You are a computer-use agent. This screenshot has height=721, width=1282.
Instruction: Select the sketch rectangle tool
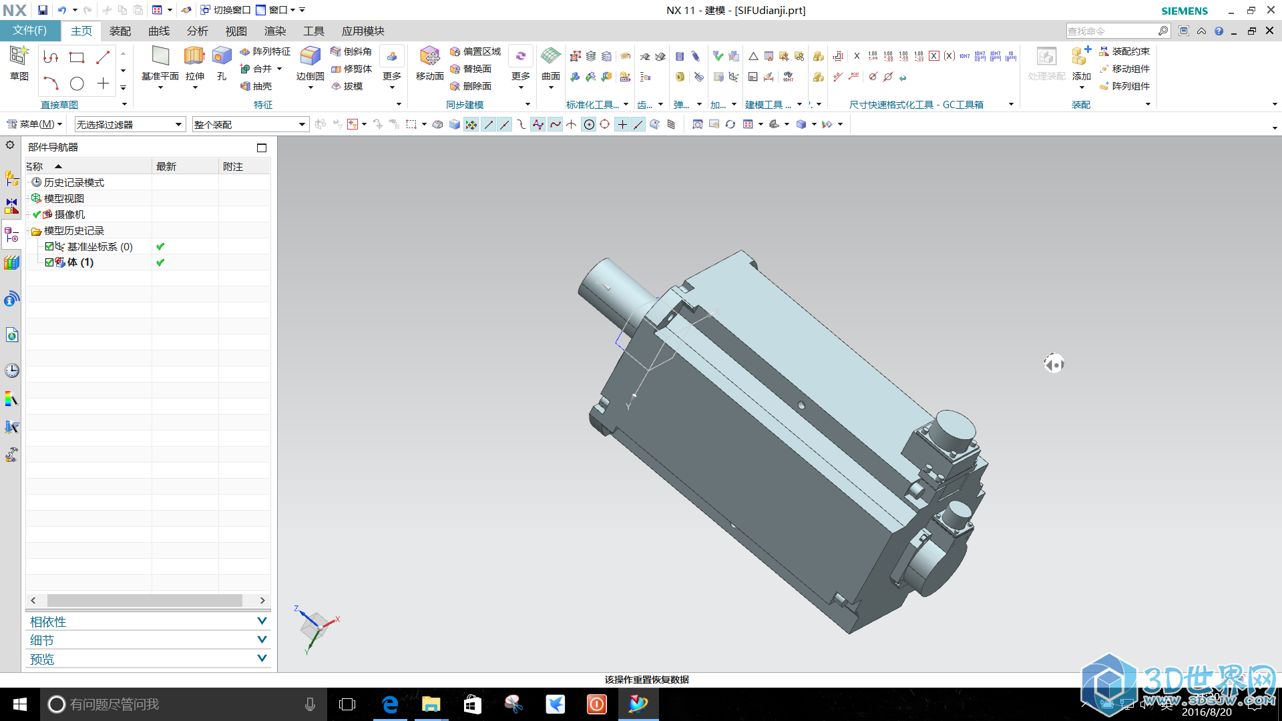[x=77, y=57]
